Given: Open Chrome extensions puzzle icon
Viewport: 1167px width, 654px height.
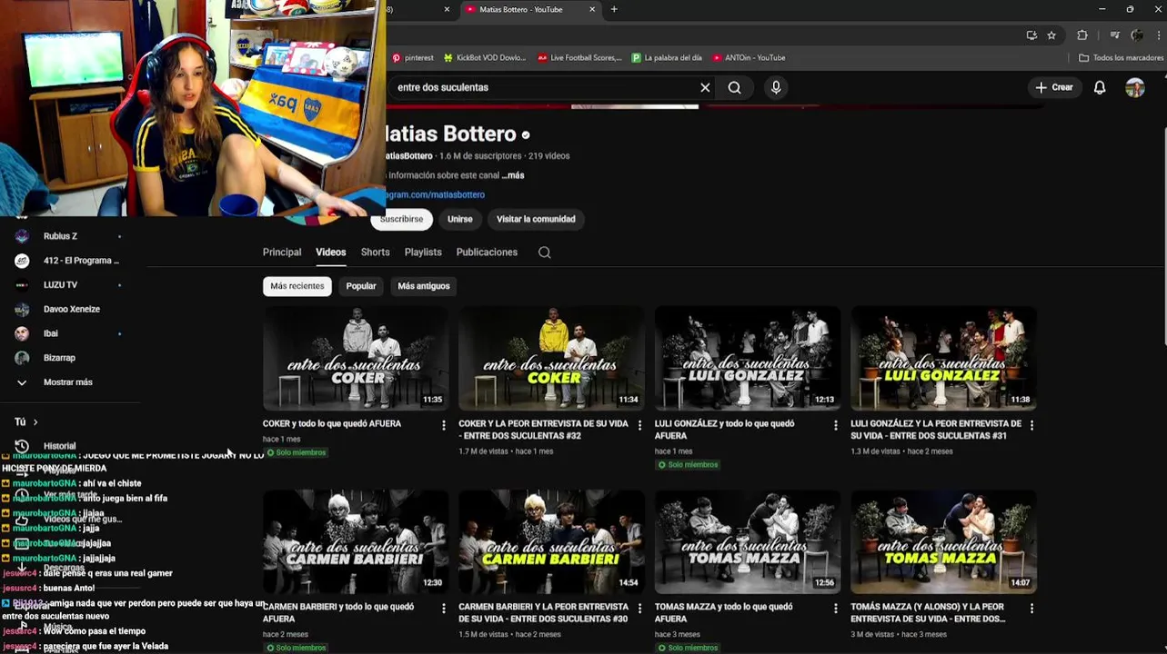Looking at the screenshot, I should click(1082, 35).
